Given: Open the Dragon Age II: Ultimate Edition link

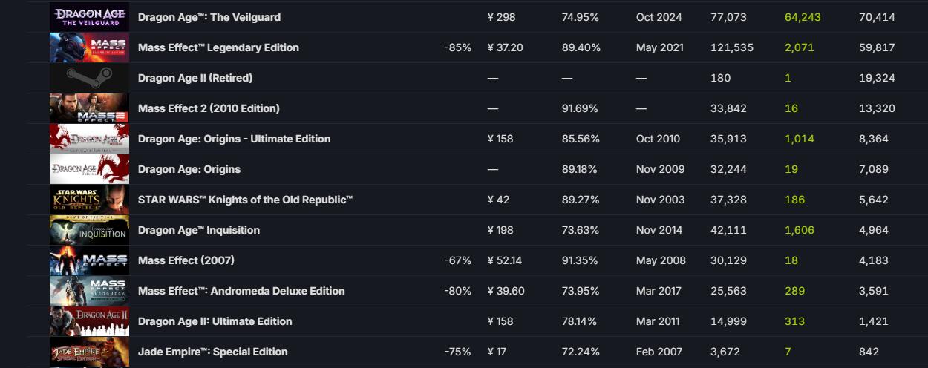Looking at the screenshot, I should 215,321.
